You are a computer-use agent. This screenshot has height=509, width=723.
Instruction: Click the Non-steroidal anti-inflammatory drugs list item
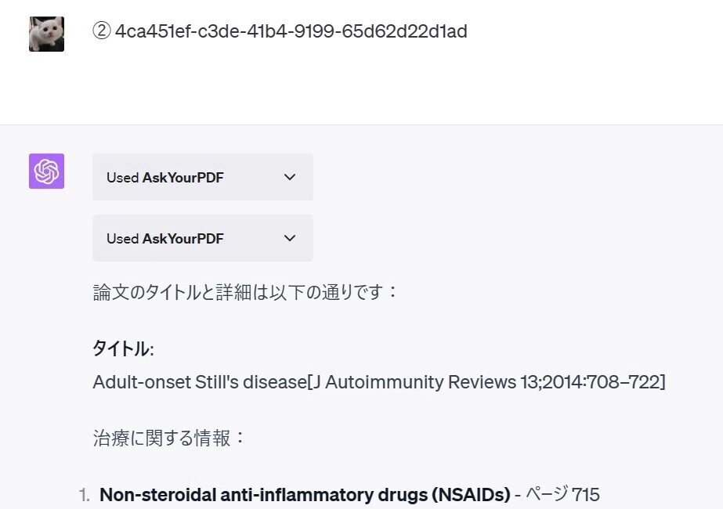click(305, 495)
